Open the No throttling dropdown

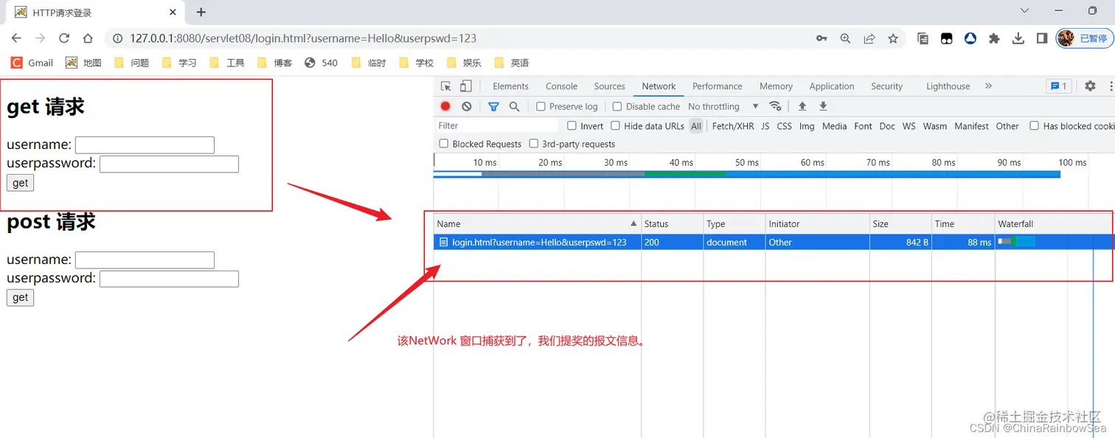723,106
